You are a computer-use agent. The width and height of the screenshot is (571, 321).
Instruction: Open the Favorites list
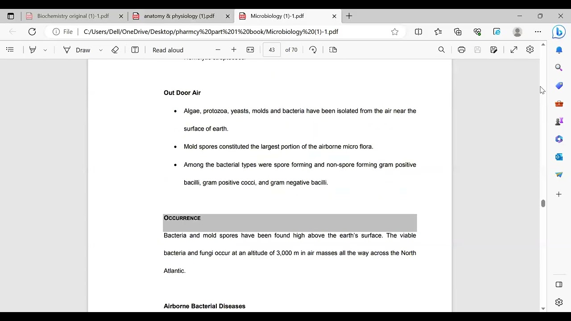[x=438, y=32]
